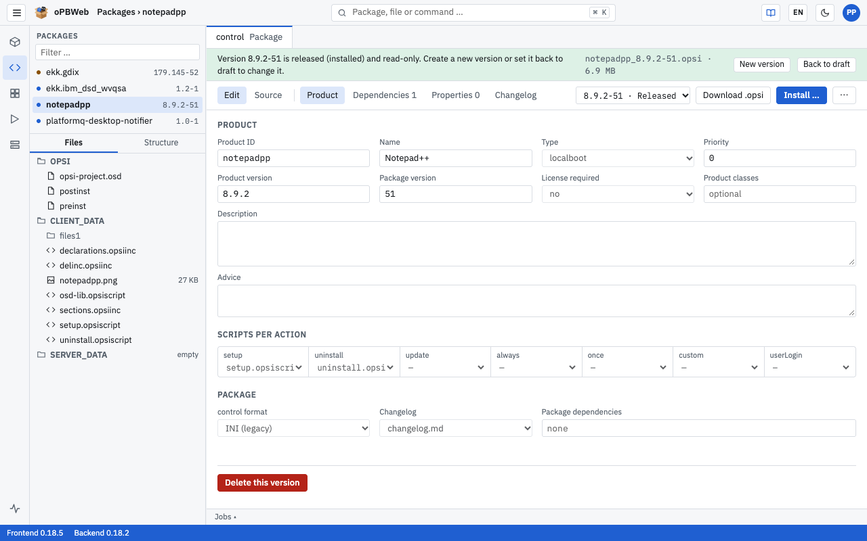Open the Changelog file dropdown

(456, 429)
